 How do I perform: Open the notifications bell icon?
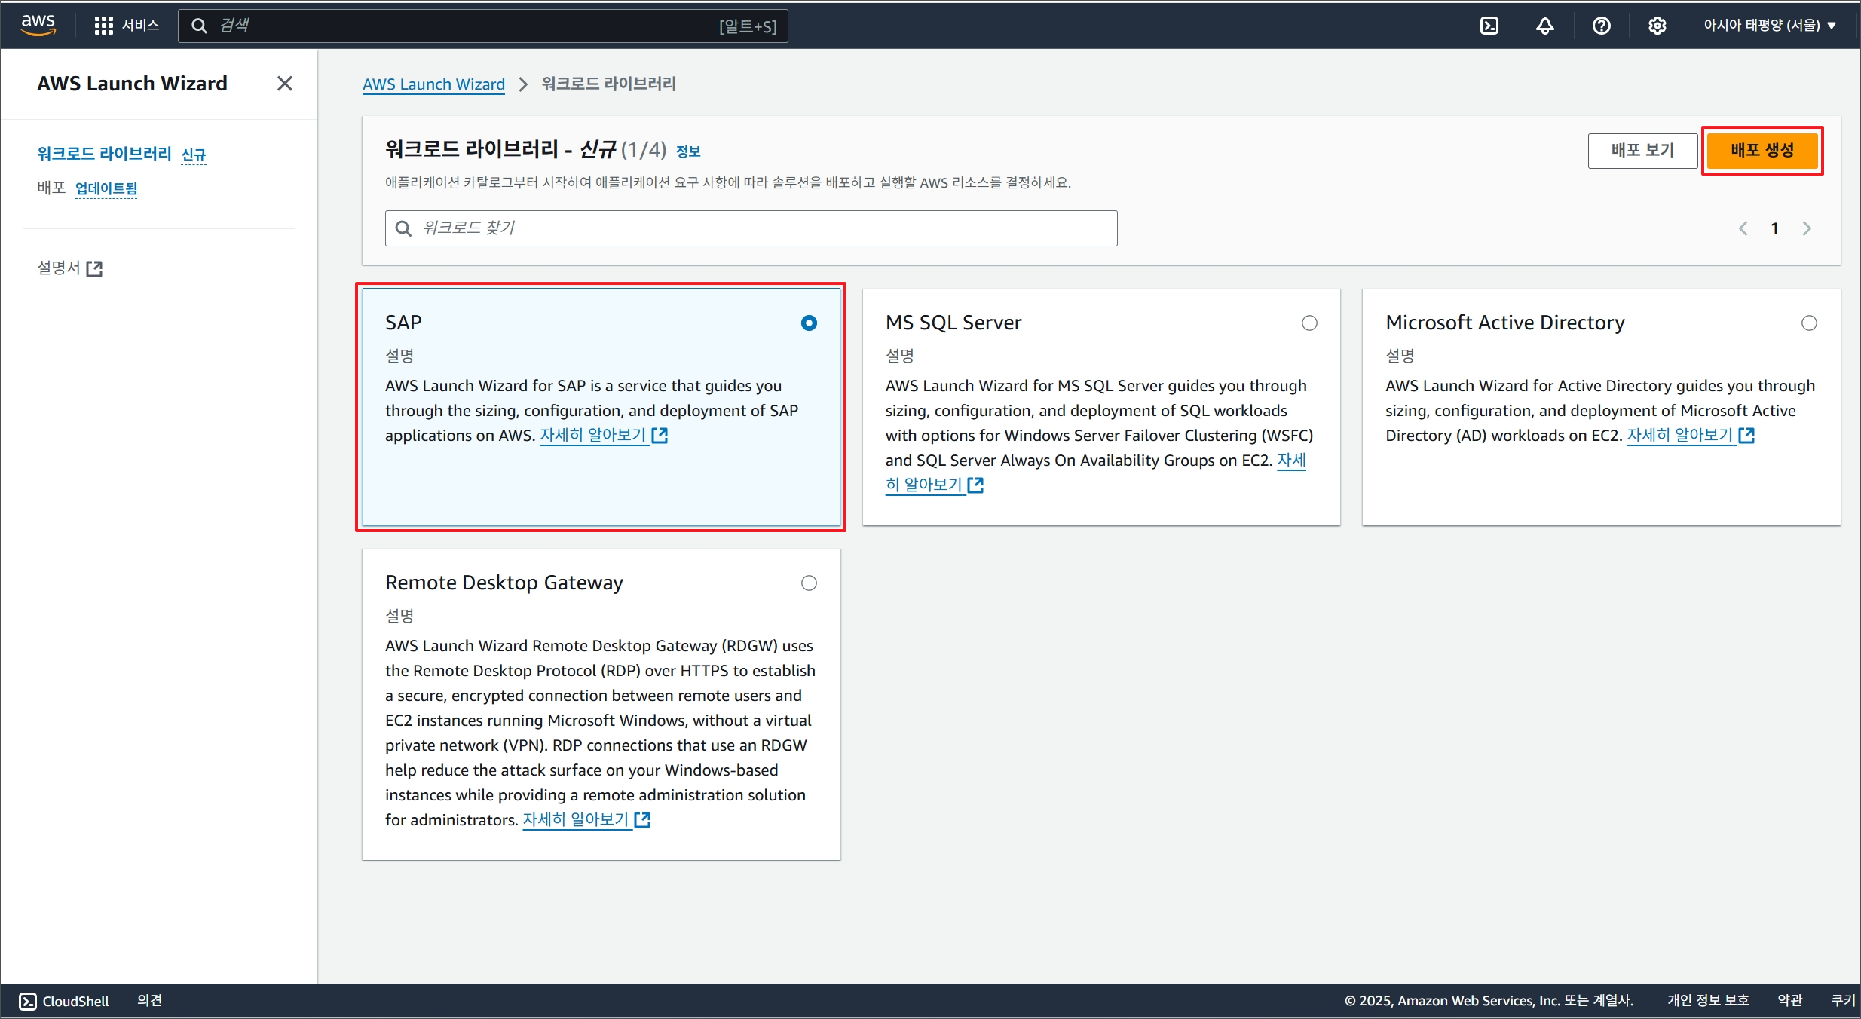click(x=1545, y=26)
